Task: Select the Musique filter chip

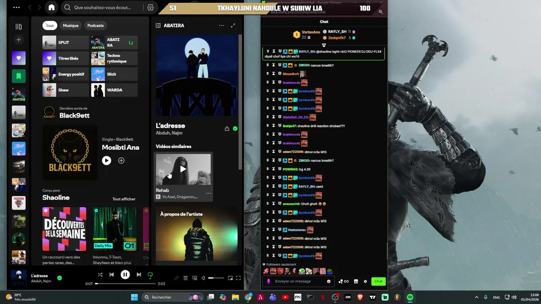Action: pos(71,25)
